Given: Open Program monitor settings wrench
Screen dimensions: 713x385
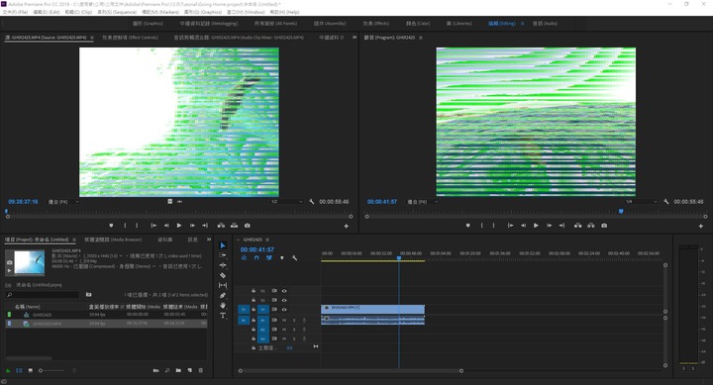Looking at the screenshot, I should 666,201.
